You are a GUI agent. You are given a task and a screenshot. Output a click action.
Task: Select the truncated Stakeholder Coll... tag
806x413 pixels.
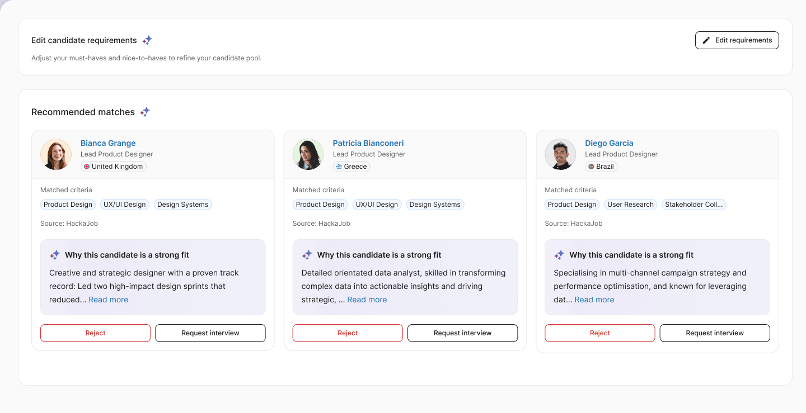coord(693,205)
